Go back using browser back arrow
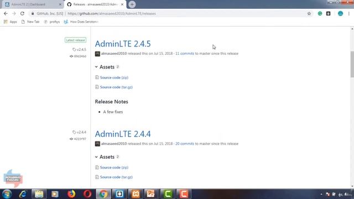The image size is (354, 199). (6, 13)
